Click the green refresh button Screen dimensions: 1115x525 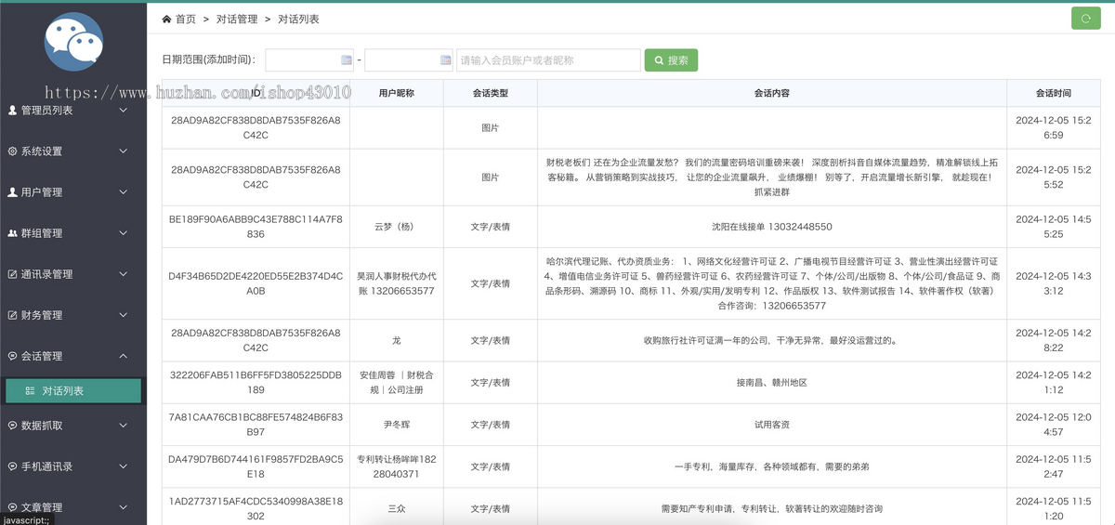coord(1085,19)
